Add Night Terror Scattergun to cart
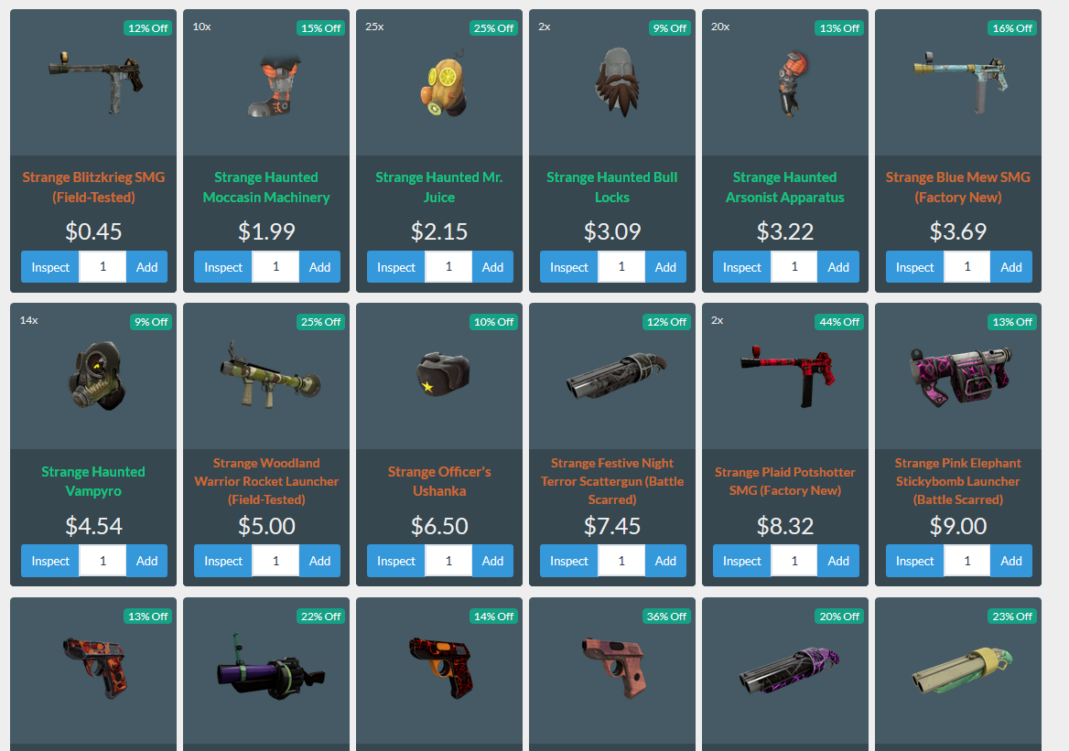The width and height of the screenshot is (1069, 751). pos(665,561)
